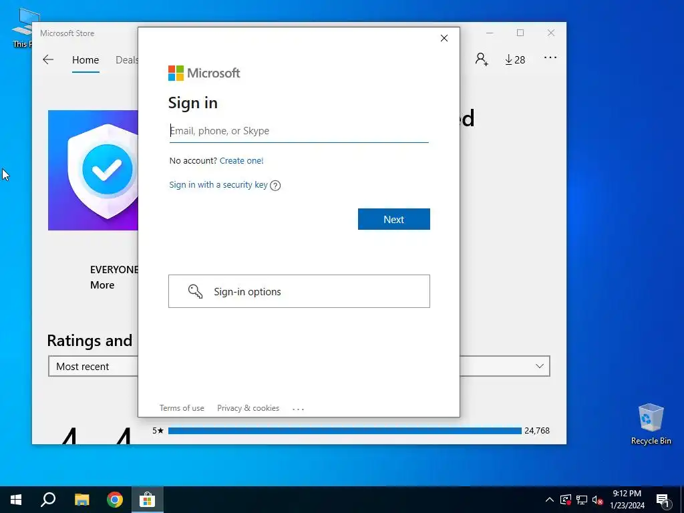Screen dimensions: 684x513
Task: Open Privacy & cookies link
Action: click(248, 408)
